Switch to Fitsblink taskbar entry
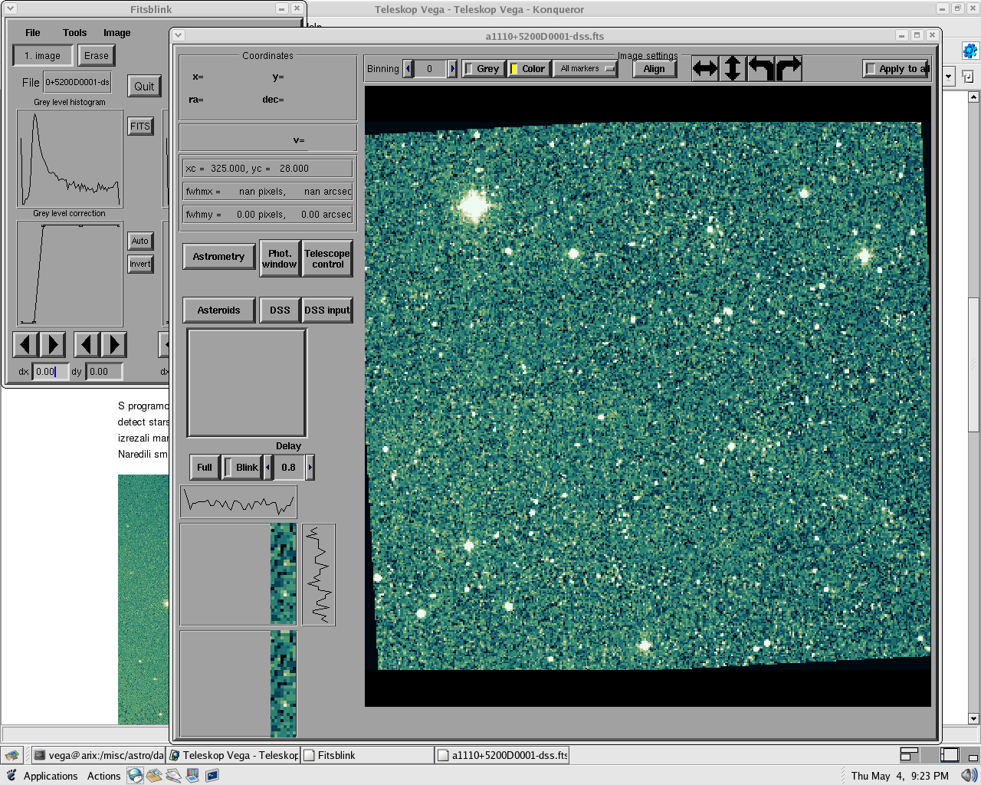Image resolution: width=981 pixels, height=785 pixels. click(368, 755)
